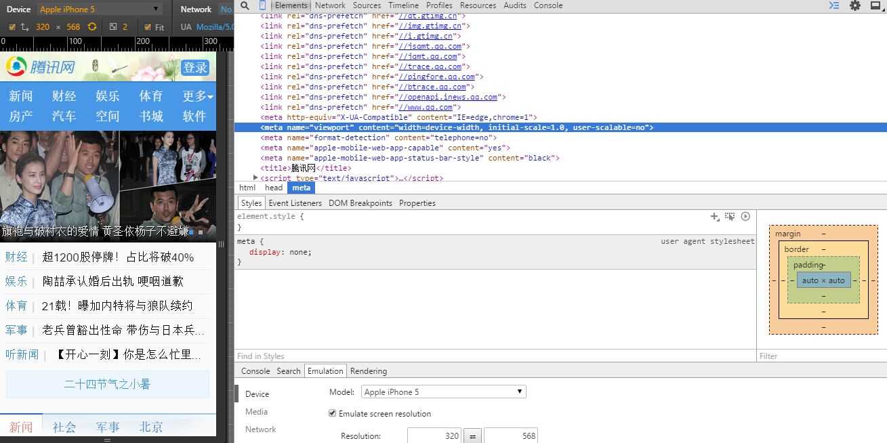Select the drawer Emulation tab
Screen dimensions: 887x443
(325, 371)
